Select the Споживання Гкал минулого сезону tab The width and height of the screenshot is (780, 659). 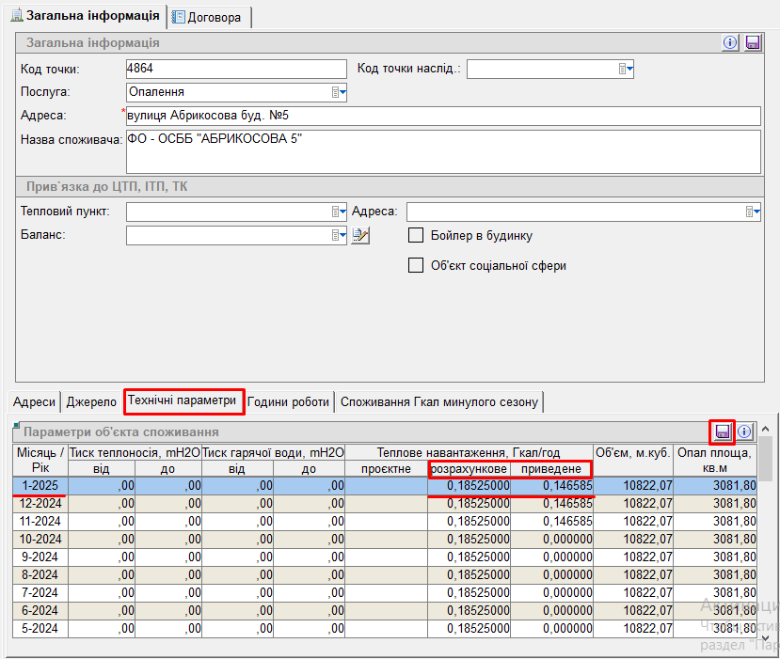pyautogui.click(x=439, y=401)
